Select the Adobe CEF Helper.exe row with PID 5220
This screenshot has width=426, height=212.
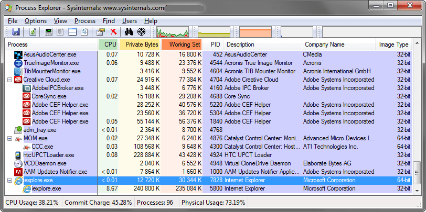pyautogui.click(x=208, y=105)
